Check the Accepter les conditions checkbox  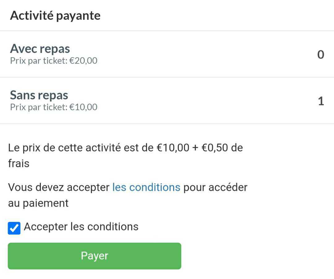click(14, 228)
